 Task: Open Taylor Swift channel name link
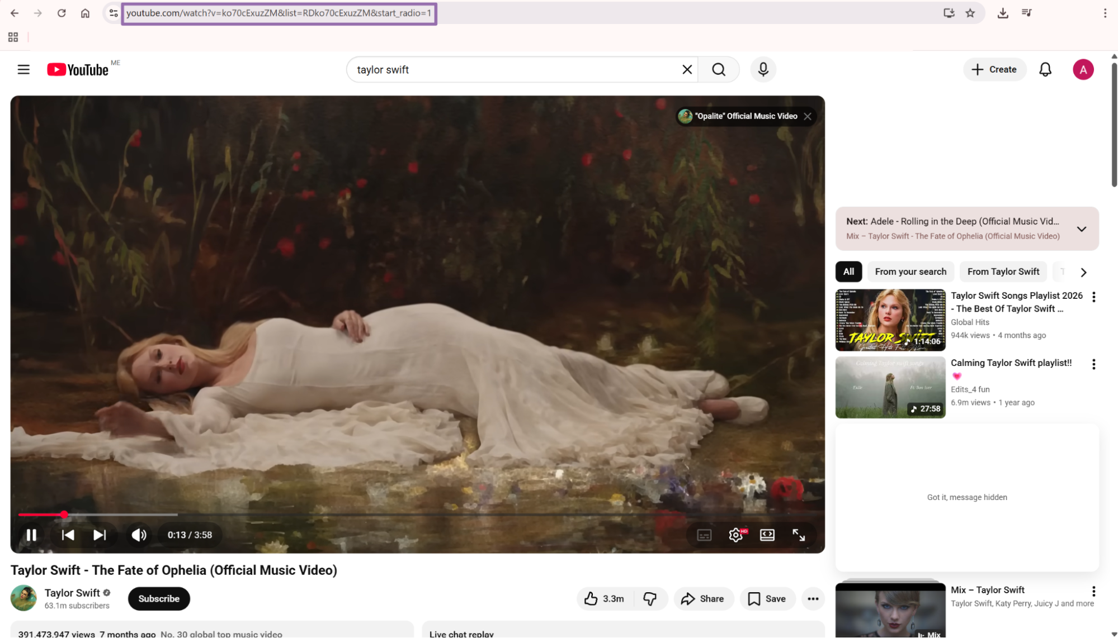(72, 593)
